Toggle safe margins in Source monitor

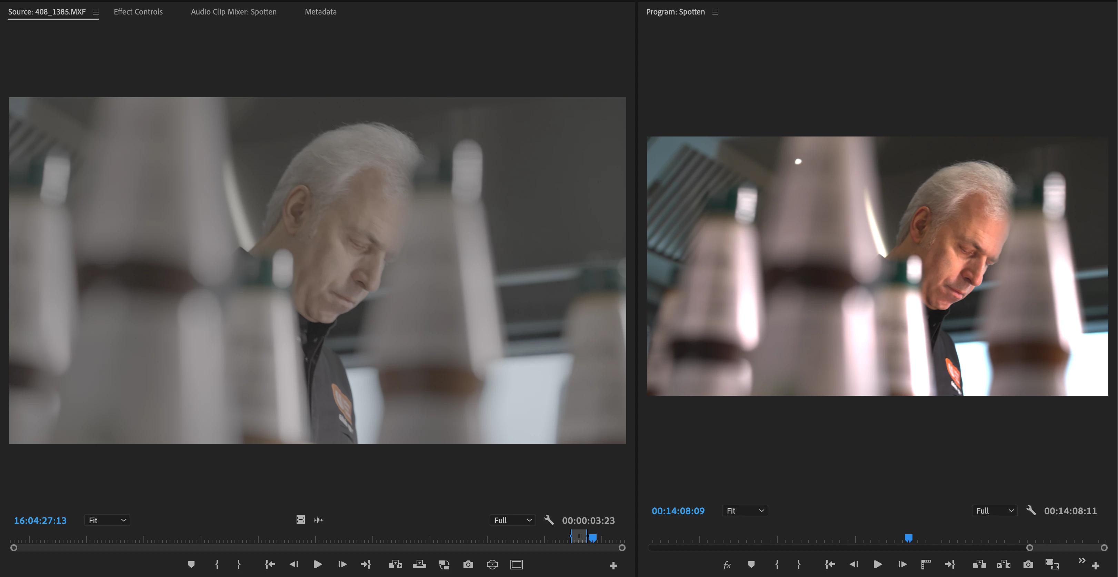(x=517, y=564)
